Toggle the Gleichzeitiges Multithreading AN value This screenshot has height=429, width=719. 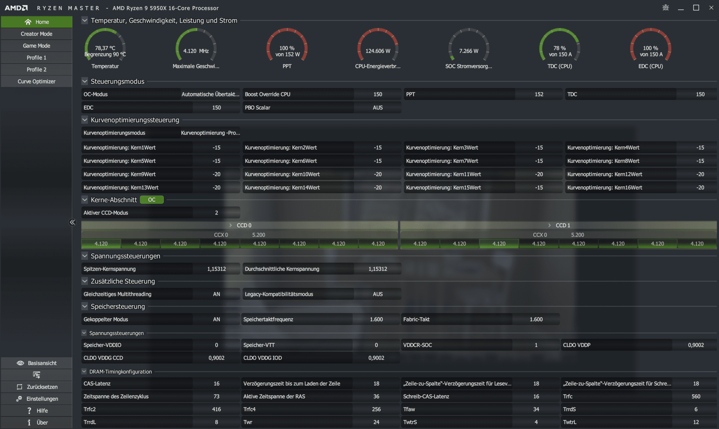pos(216,294)
